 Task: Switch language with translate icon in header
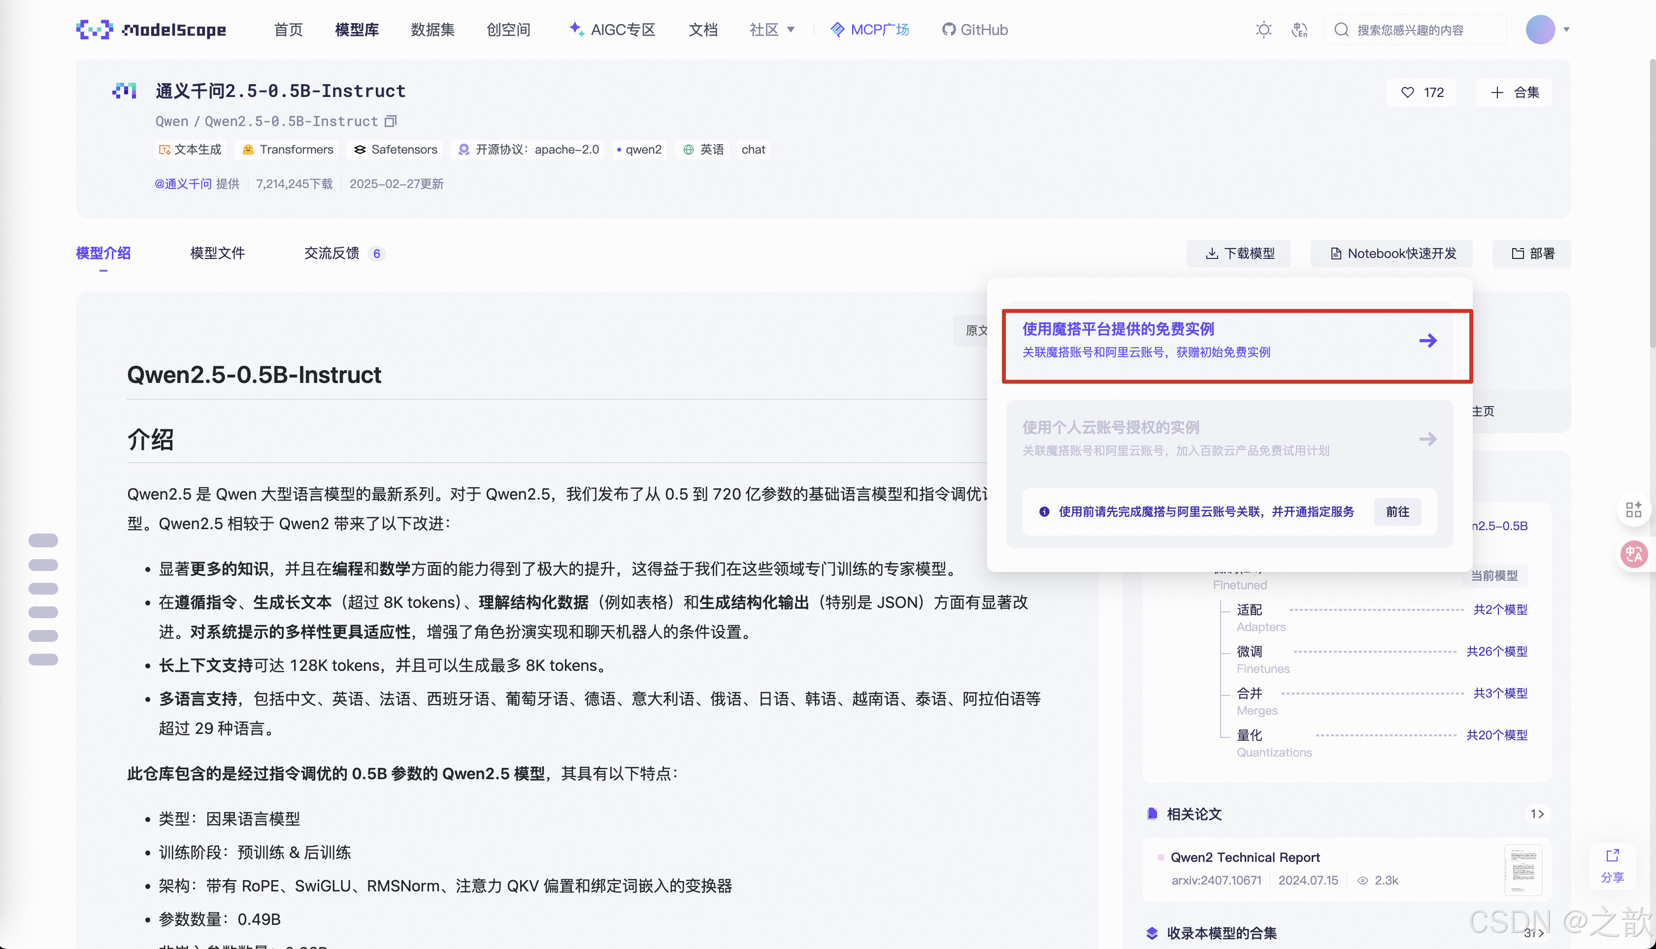(x=1299, y=30)
